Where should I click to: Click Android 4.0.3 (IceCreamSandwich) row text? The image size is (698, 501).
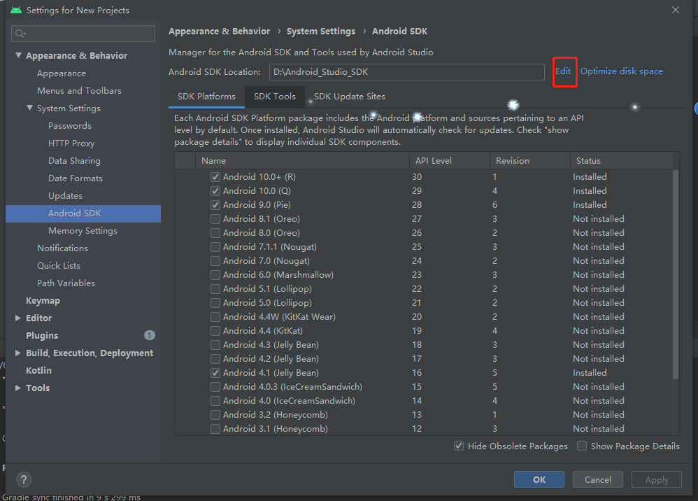[292, 387]
